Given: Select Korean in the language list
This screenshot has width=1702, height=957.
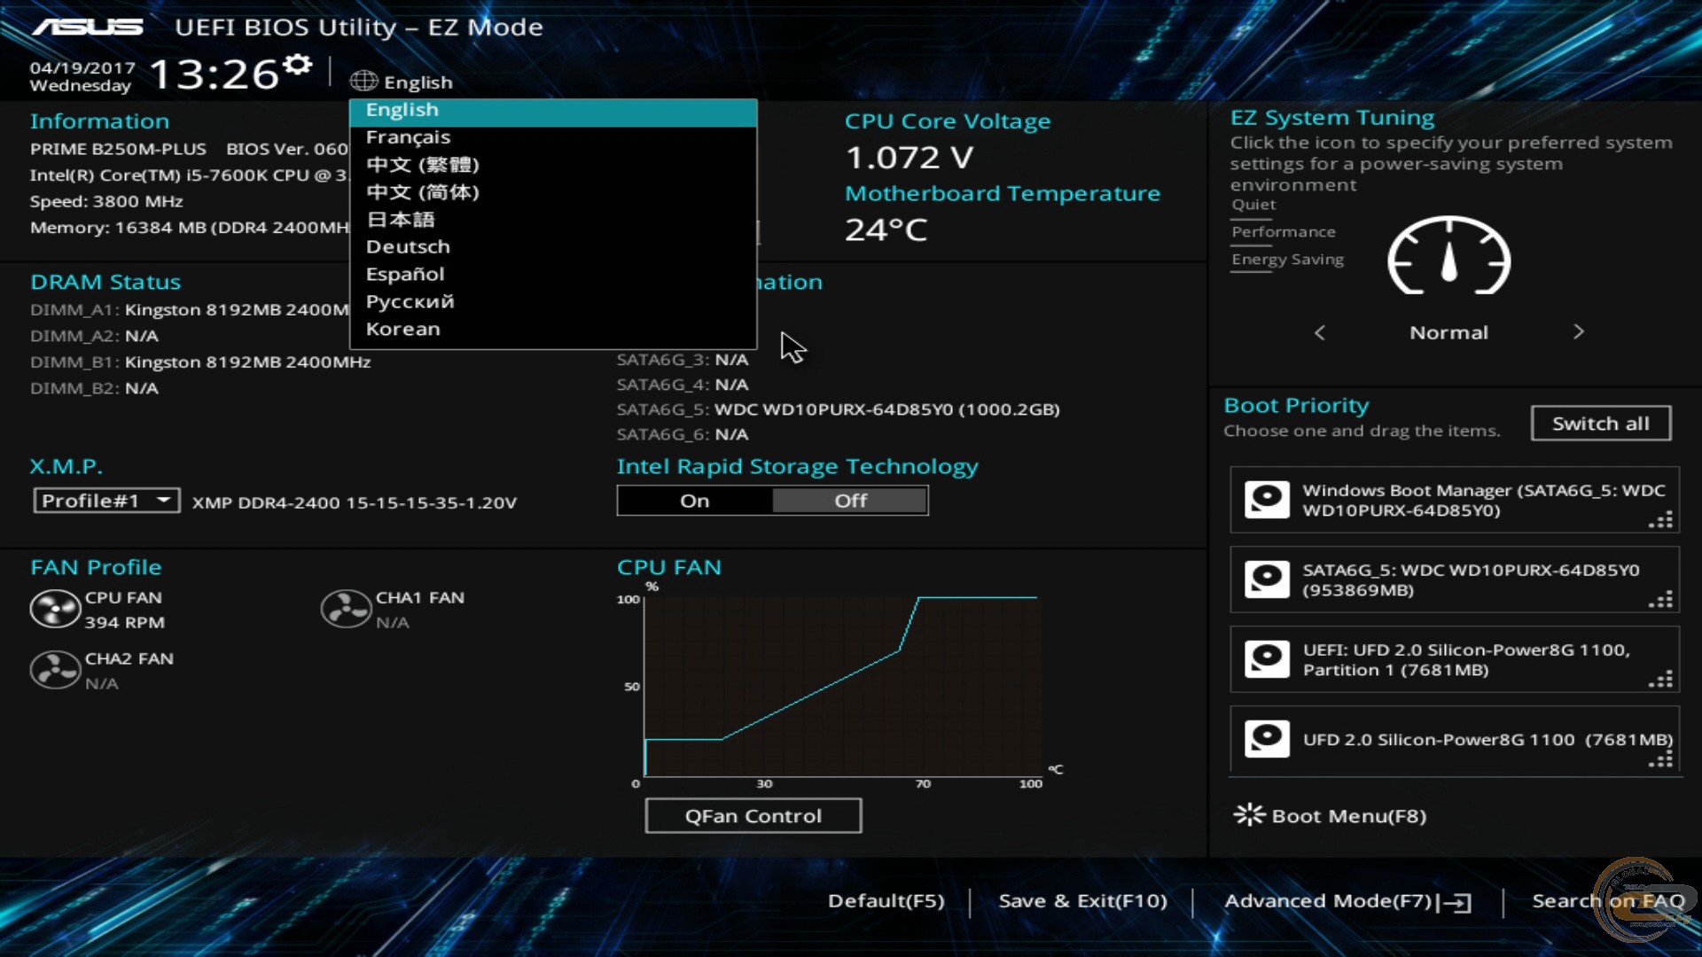Looking at the screenshot, I should coord(553,330).
